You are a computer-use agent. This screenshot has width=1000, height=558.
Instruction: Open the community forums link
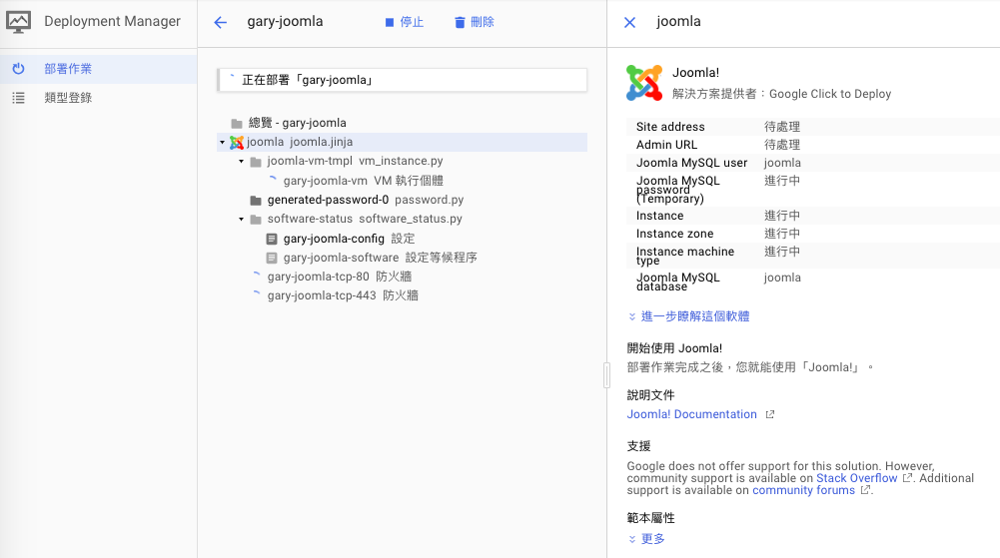click(x=803, y=490)
